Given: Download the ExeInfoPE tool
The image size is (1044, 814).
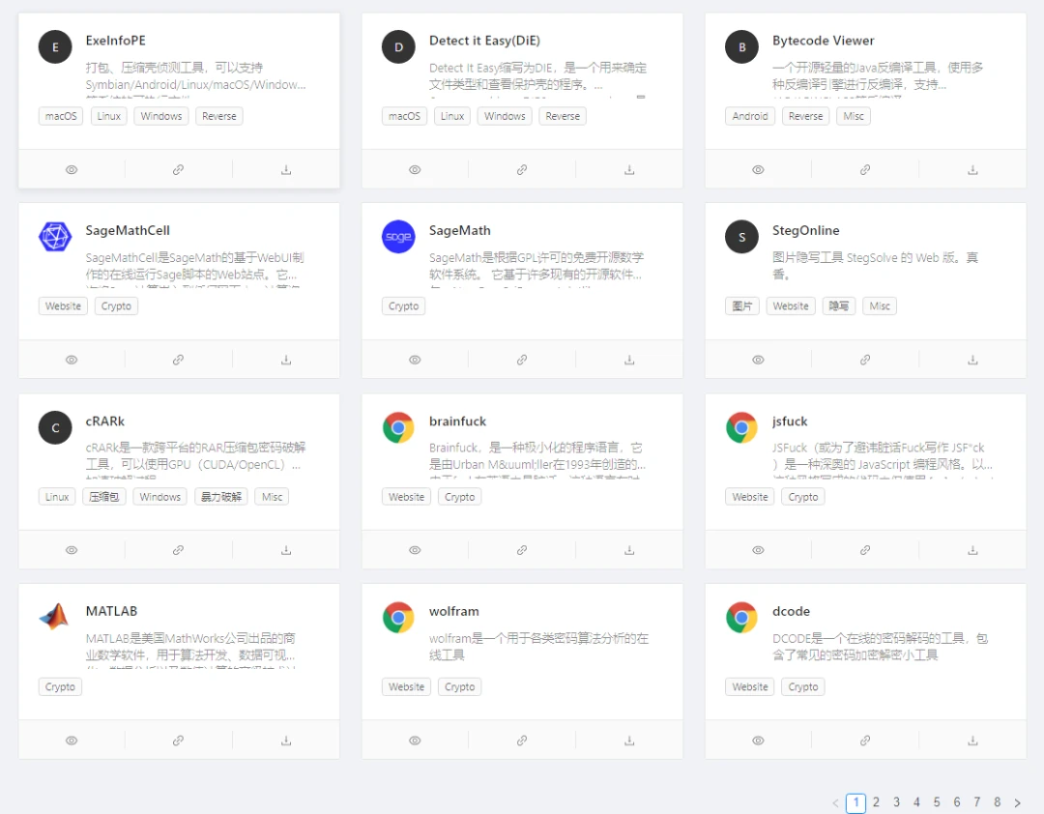Looking at the screenshot, I should 285,169.
